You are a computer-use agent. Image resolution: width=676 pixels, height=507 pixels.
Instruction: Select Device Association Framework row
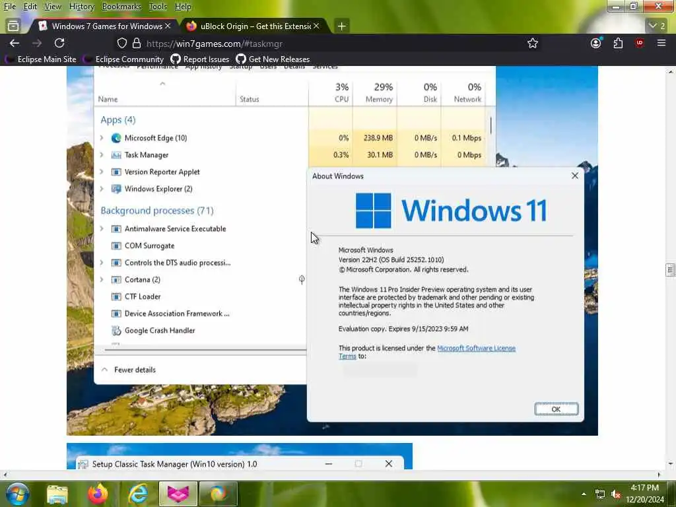pos(201,314)
